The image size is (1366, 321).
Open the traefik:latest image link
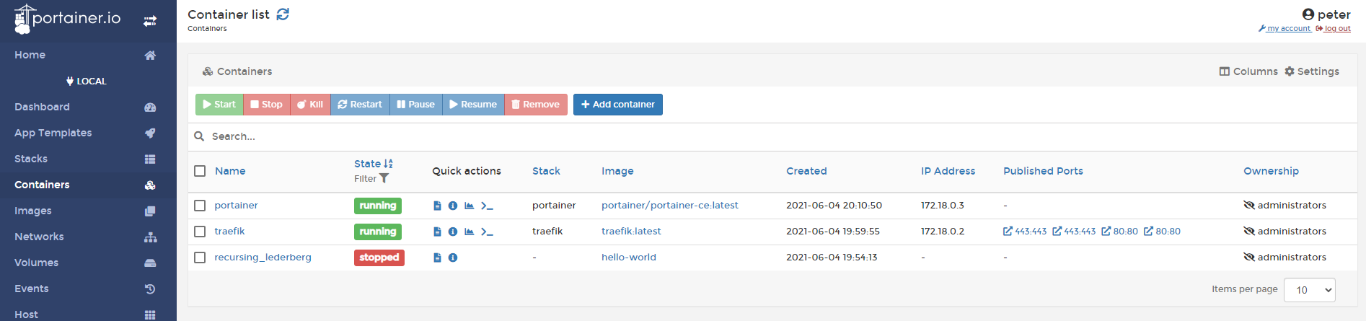(631, 231)
